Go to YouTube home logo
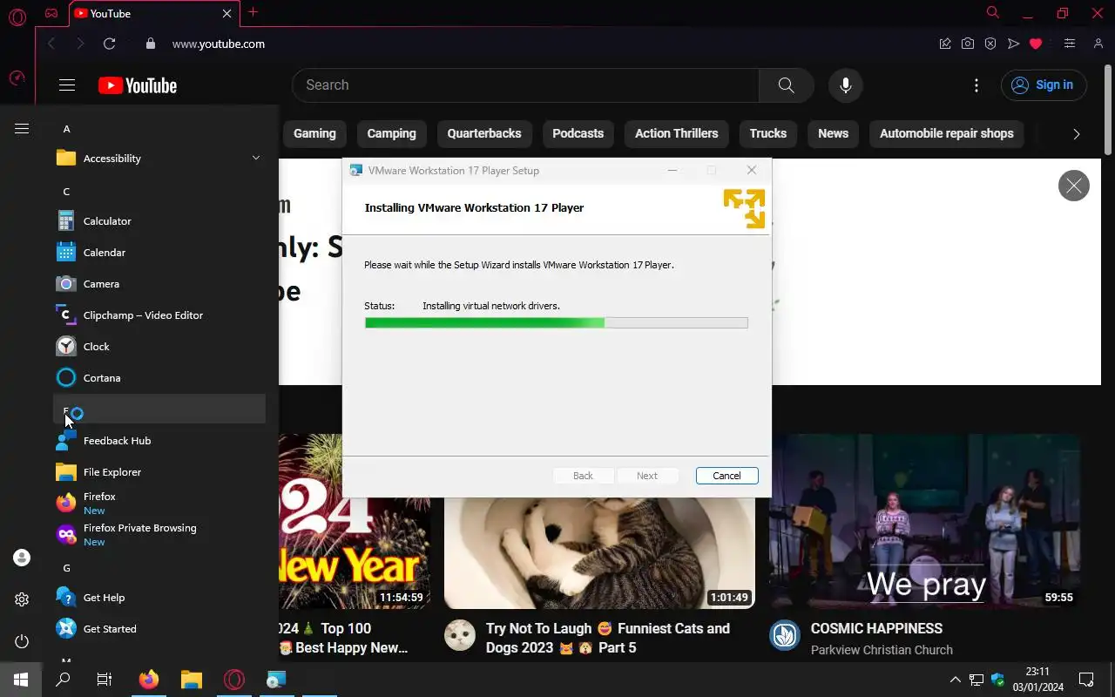1115x697 pixels. coord(138,85)
